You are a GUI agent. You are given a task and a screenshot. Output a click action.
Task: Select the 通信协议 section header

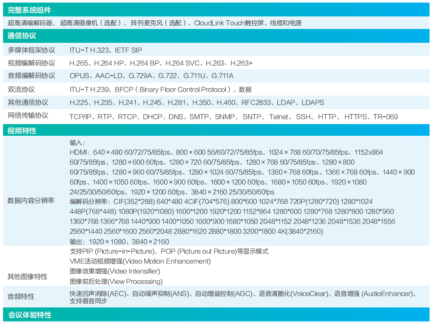pyautogui.click(x=22, y=36)
